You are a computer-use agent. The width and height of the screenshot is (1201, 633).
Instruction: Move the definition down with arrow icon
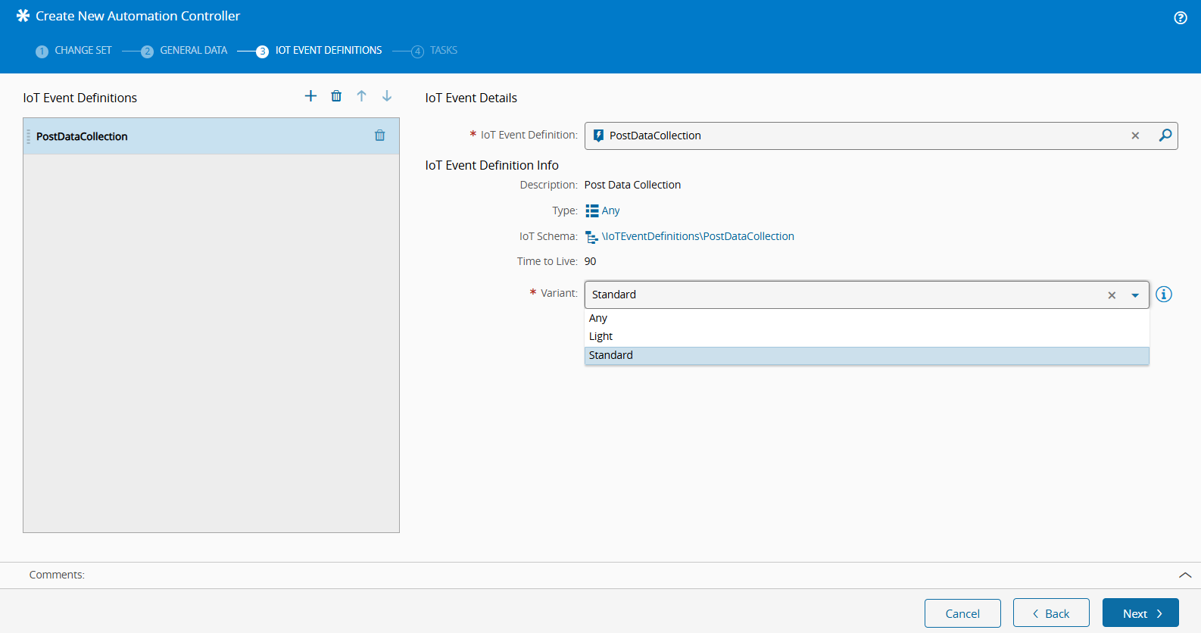click(x=387, y=96)
